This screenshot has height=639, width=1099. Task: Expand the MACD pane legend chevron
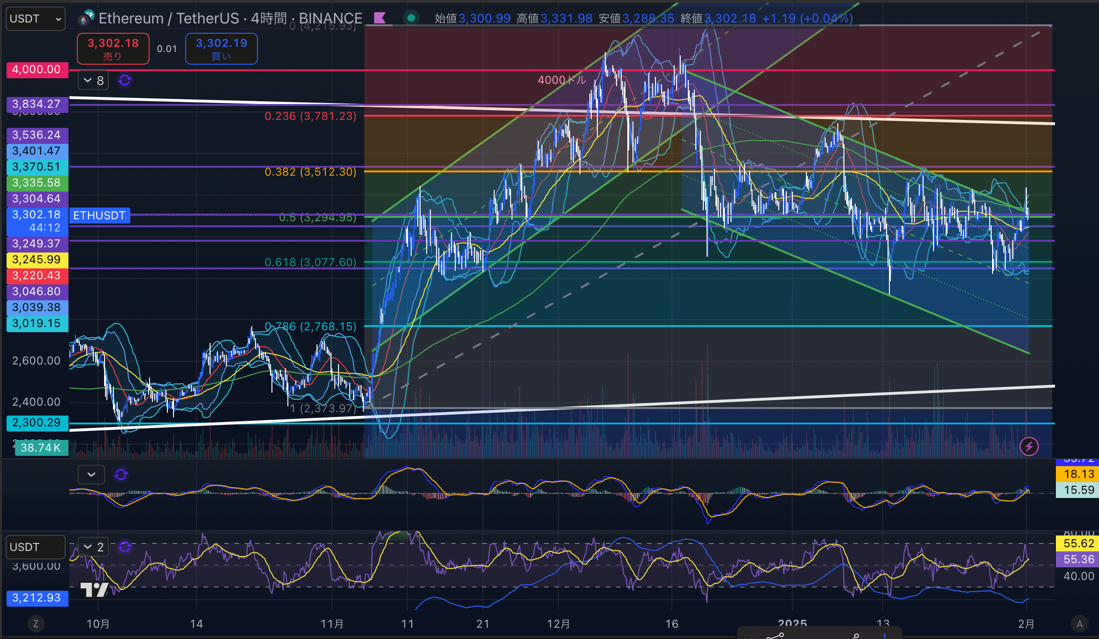91,475
